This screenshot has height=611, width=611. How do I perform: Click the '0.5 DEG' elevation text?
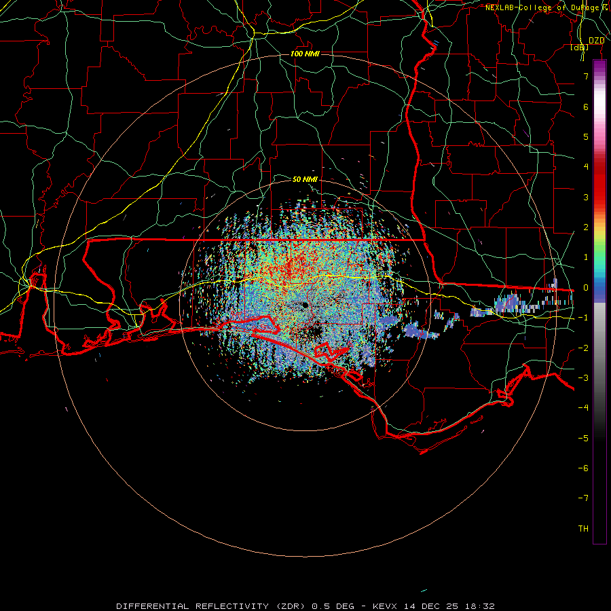coord(333,606)
